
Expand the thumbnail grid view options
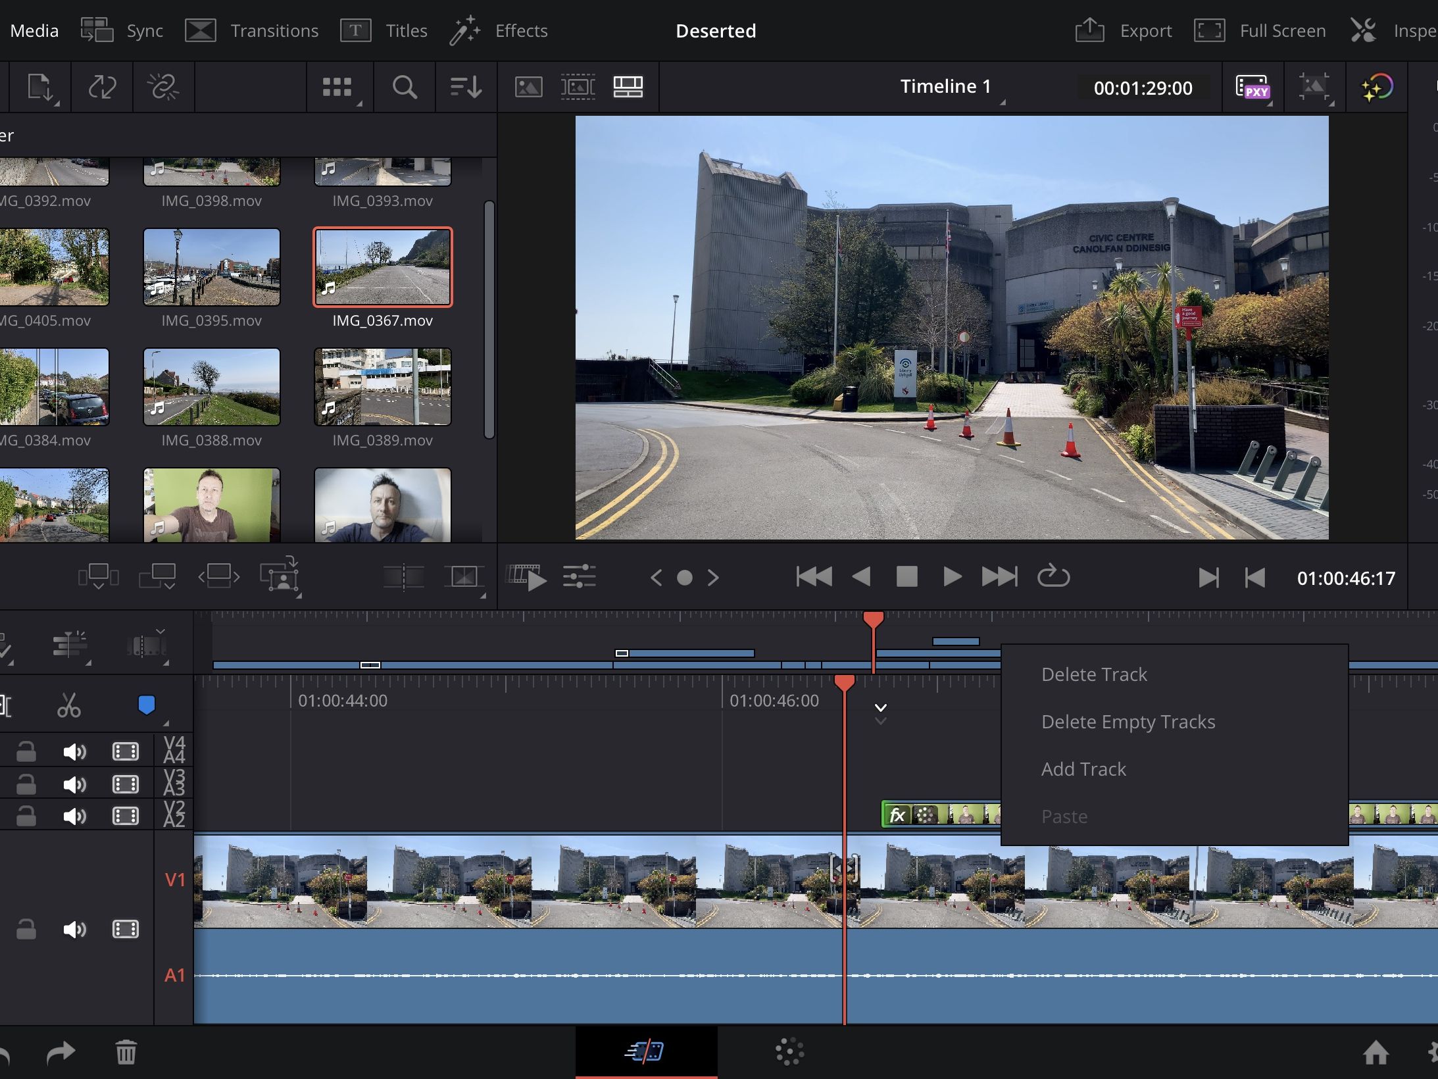pos(338,87)
